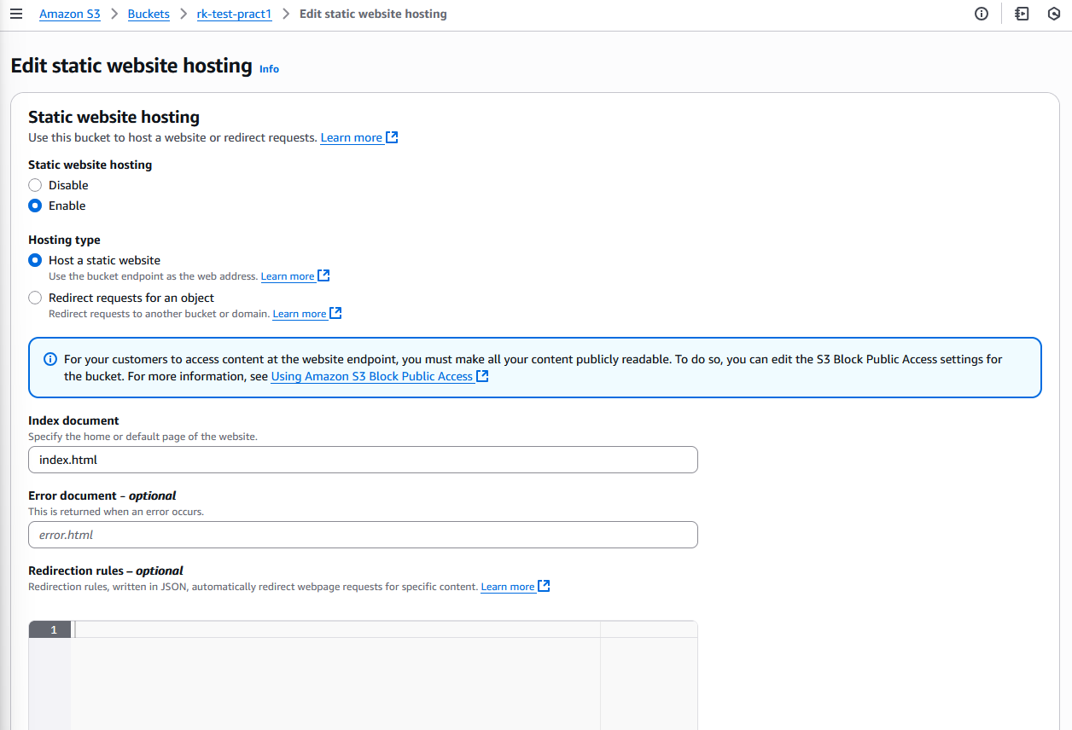Viewport: 1072px width, 730px height.
Task: Click external icon beside Redirection rules Learn more
Action: click(544, 587)
